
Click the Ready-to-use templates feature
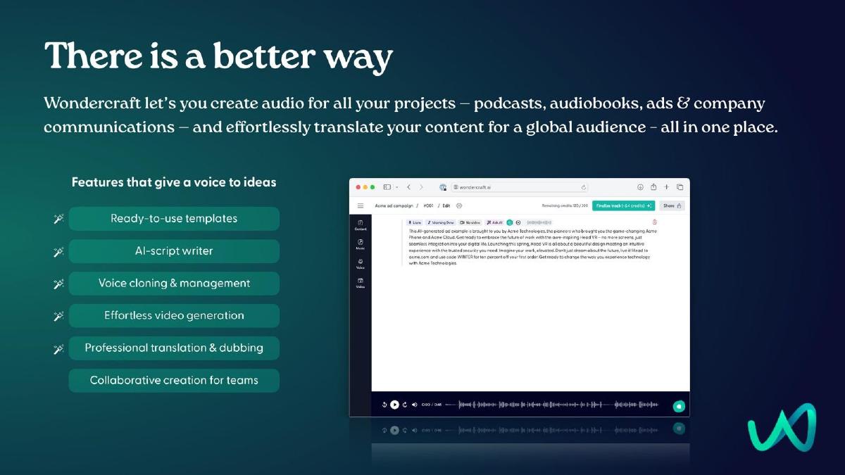point(174,219)
